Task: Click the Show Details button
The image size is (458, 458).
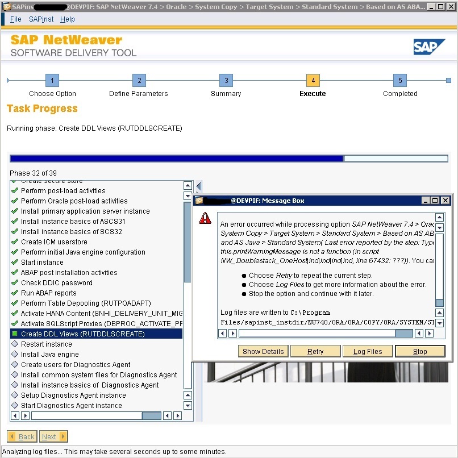Action: 263,351
